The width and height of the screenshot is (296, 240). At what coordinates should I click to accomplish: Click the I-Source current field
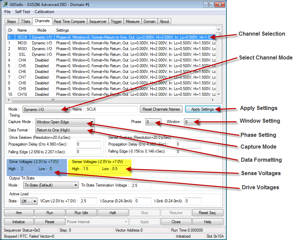(143, 201)
